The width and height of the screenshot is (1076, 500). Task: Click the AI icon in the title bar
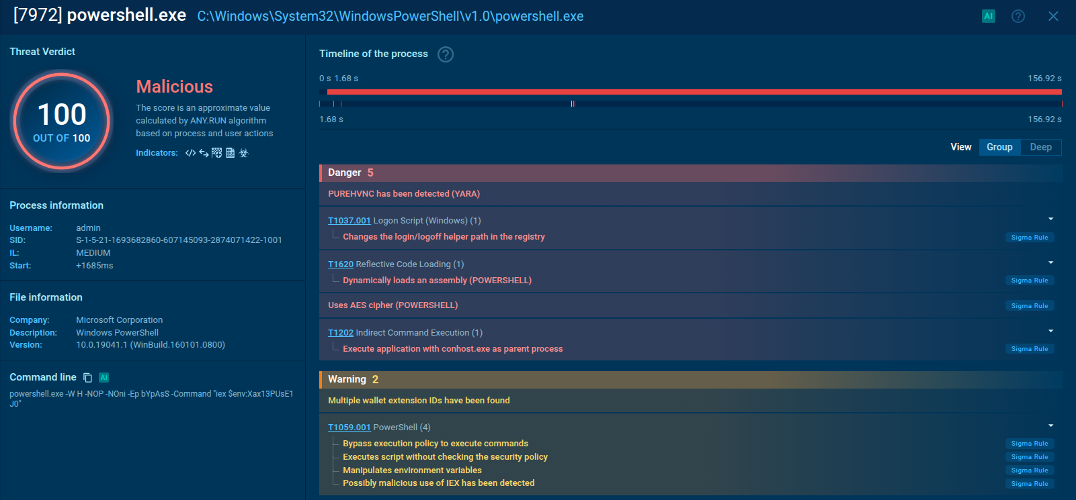tap(988, 16)
